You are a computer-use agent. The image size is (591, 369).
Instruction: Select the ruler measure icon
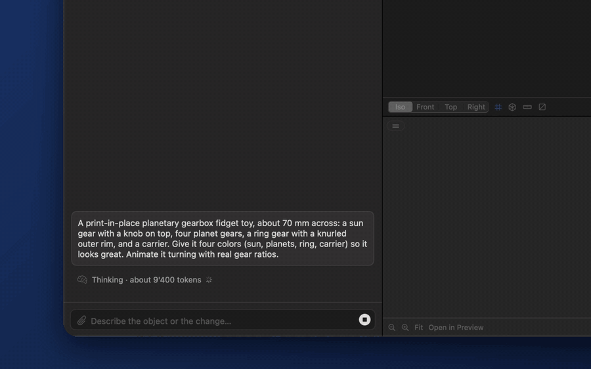click(x=527, y=107)
